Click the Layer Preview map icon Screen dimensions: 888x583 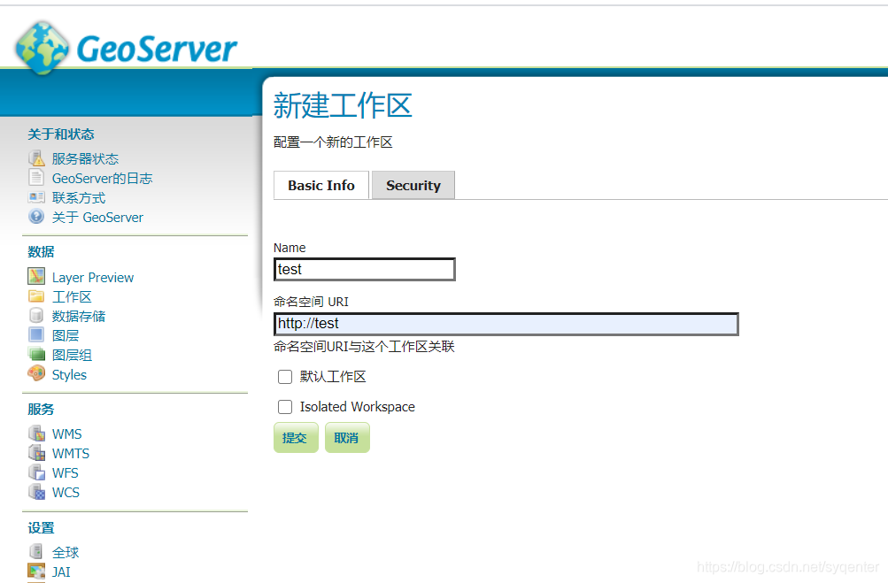[x=36, y=277]
